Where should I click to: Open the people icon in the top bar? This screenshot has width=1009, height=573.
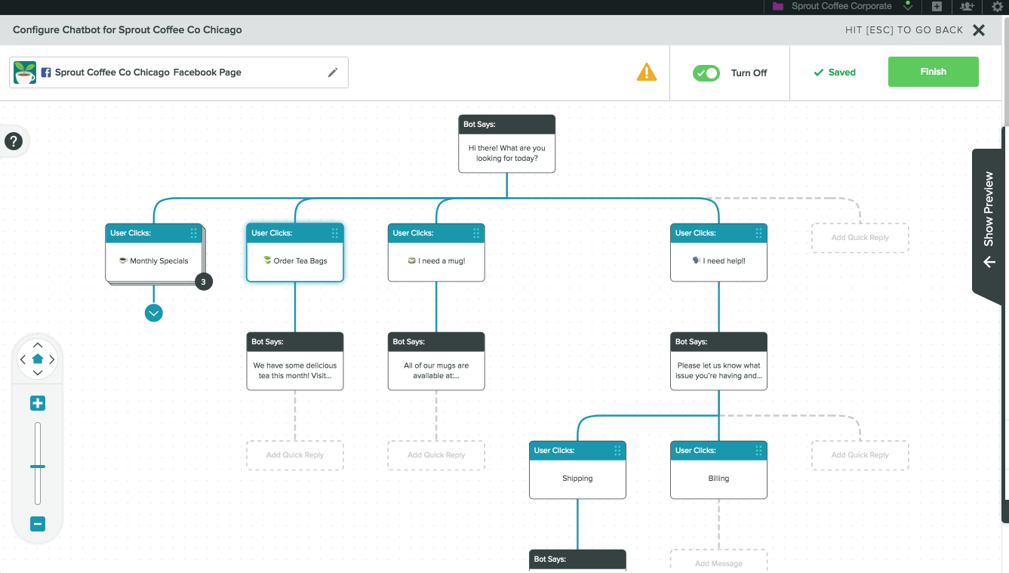[x=967, y=7]
